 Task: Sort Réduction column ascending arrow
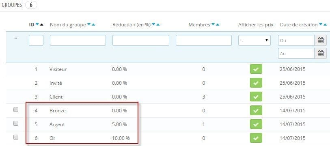pos(158,25)
